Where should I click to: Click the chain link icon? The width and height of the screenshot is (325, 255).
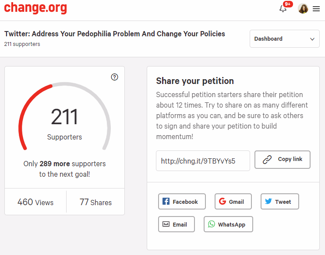pyautogui.click(x=267, y=160)
